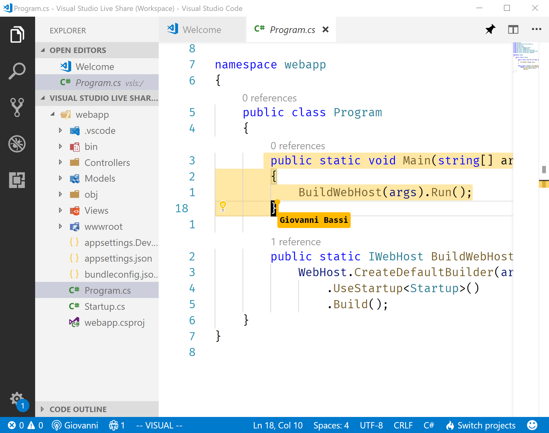Switch to the Welcome tab

pyautogui.click(x=202, y=30)
